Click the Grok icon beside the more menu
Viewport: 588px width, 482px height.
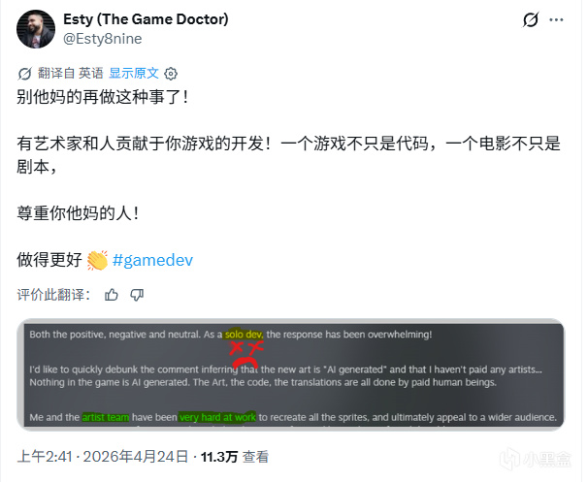tap(531, 19)
